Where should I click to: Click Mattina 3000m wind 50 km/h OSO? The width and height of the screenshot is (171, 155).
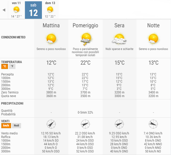click(51, 151)
